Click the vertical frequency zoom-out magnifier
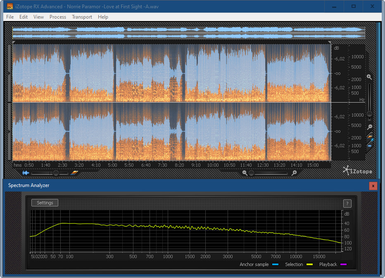The height and width of the screenshot is (278, 385). pyautogui.click(x=370, y=127)
